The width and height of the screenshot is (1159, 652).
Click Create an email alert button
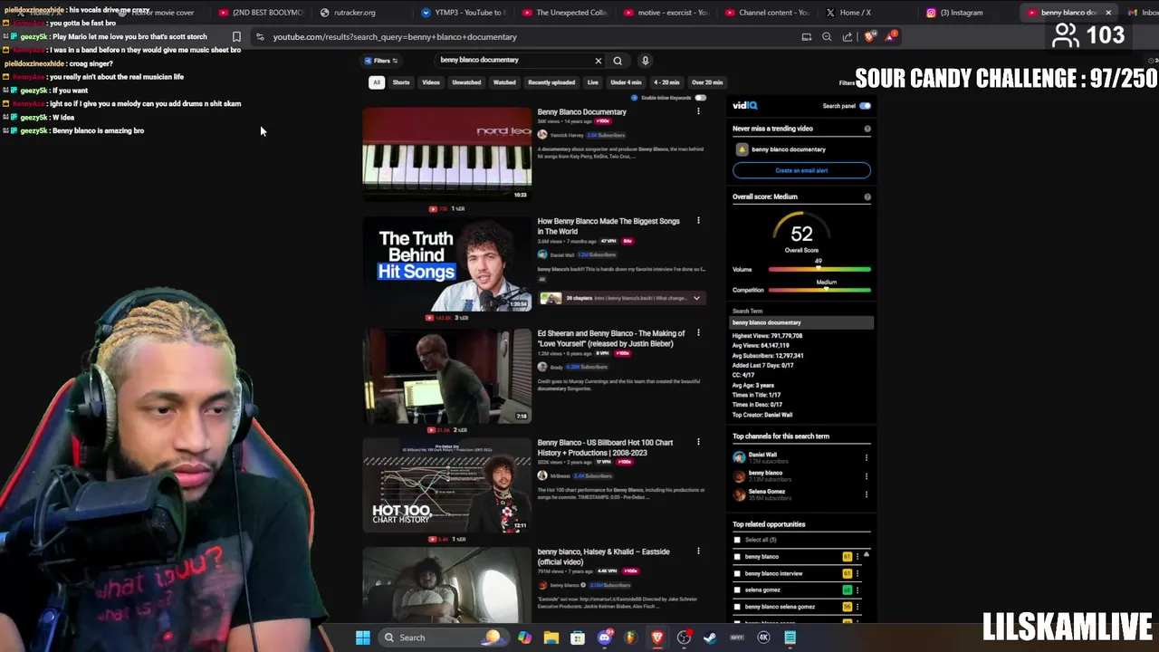pyautogui.click(x=801, y=170)
